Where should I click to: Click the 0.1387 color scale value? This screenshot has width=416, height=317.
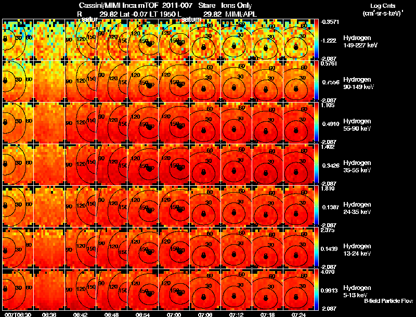[x=331, y=207]
